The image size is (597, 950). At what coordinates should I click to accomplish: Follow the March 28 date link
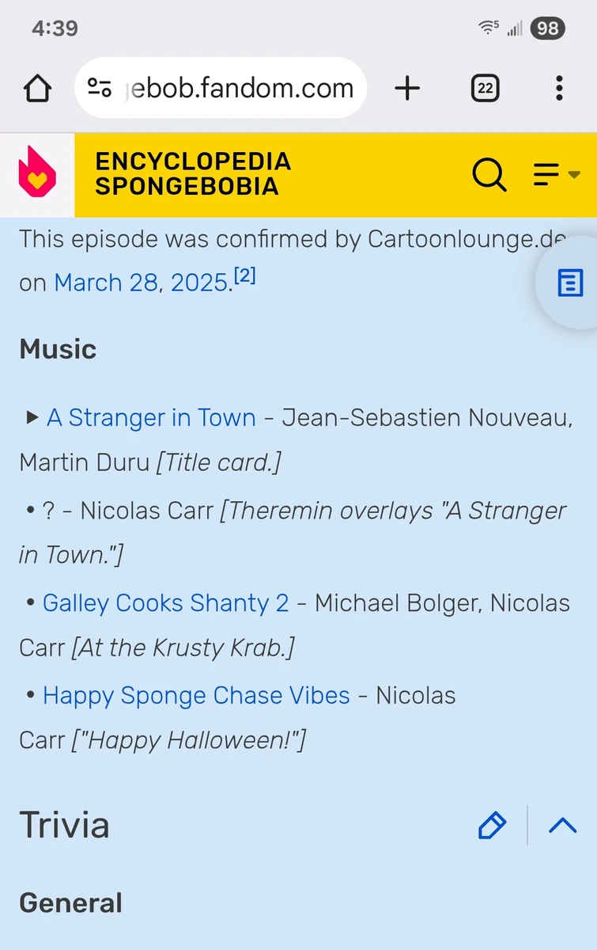[x=105, y=283]
